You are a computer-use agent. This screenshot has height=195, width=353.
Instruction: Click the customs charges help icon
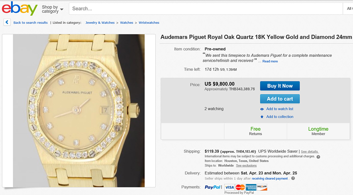(x=318, y=157)
